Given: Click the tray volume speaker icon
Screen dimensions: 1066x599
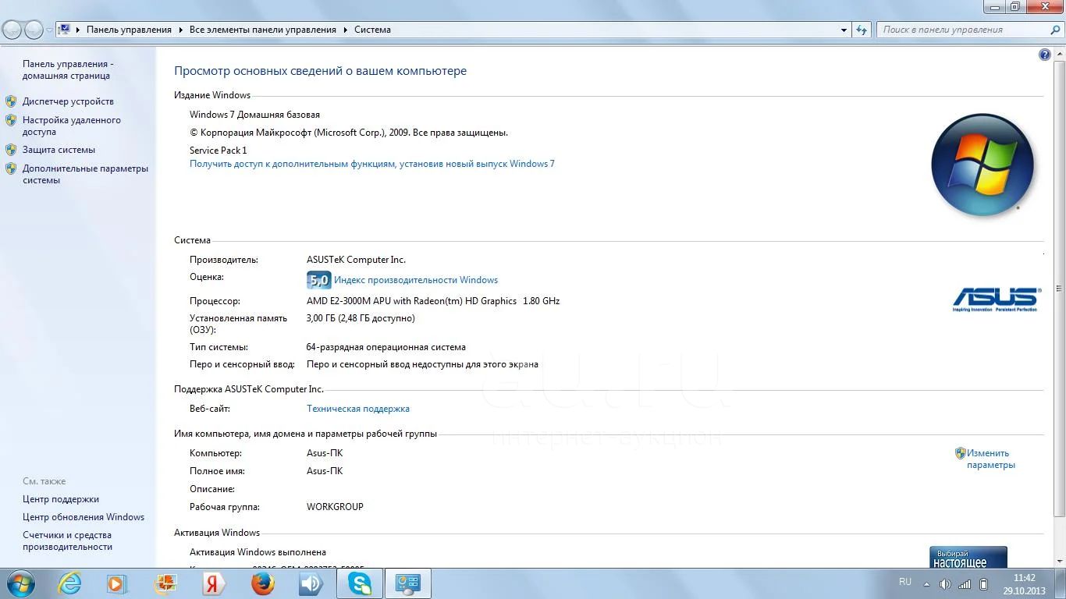Looking at the screenshot, I should point(945,584).
